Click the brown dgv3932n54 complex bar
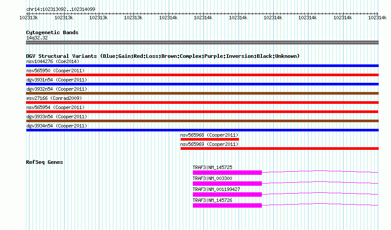The image size is (391, 230). coord(202,93)
